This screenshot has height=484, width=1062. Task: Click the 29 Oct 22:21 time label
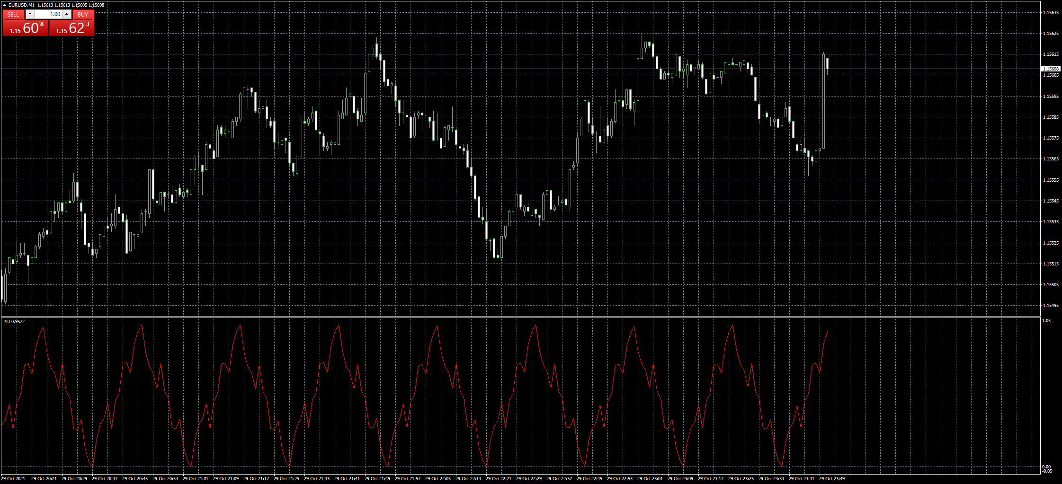coord(499,479)
